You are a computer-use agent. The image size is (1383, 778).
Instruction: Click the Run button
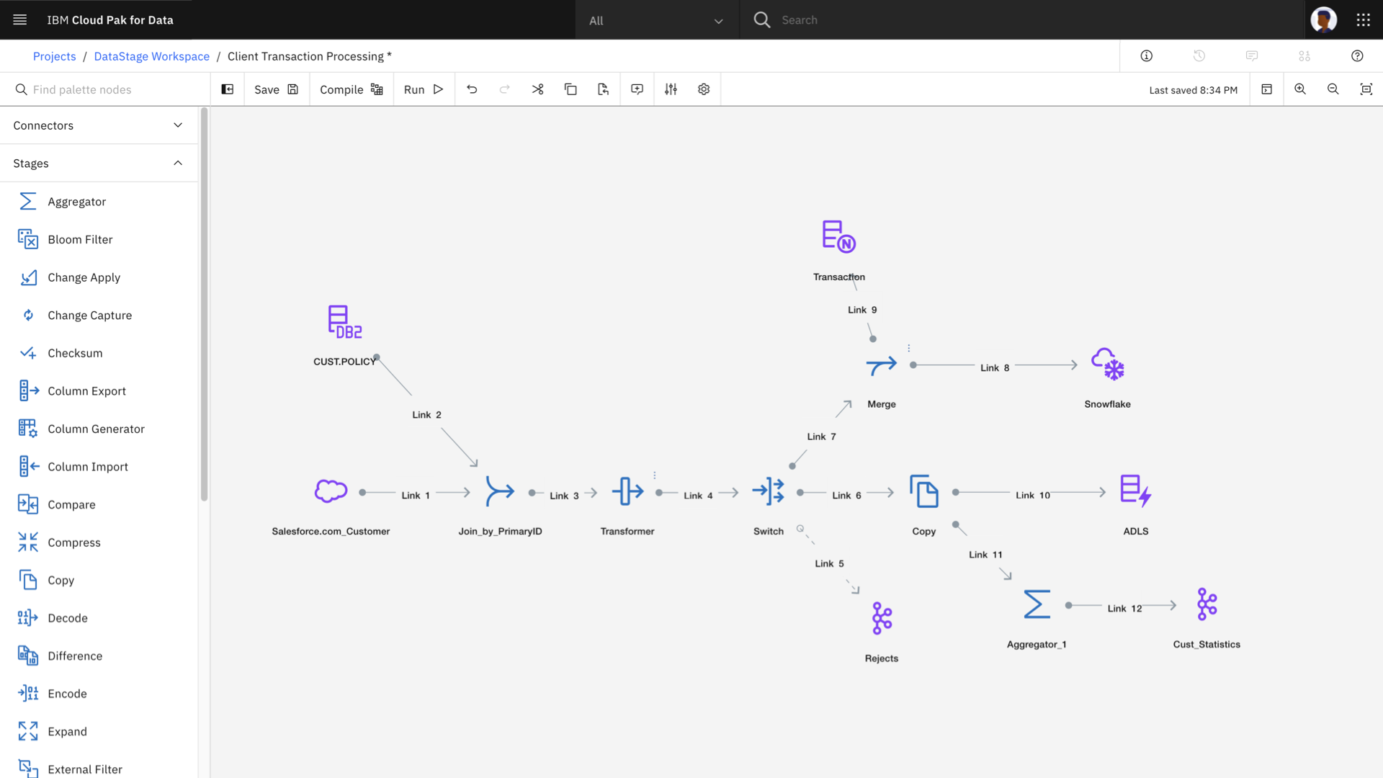click(x=424, y=89)
